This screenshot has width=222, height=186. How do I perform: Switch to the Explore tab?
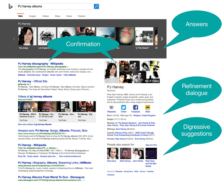[x=82, y=16]
